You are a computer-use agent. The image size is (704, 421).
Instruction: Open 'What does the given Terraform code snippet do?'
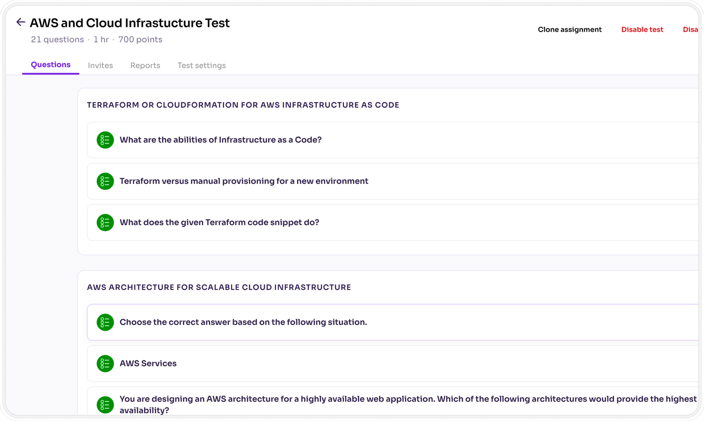pyautogui.click(x=393, y=222)
